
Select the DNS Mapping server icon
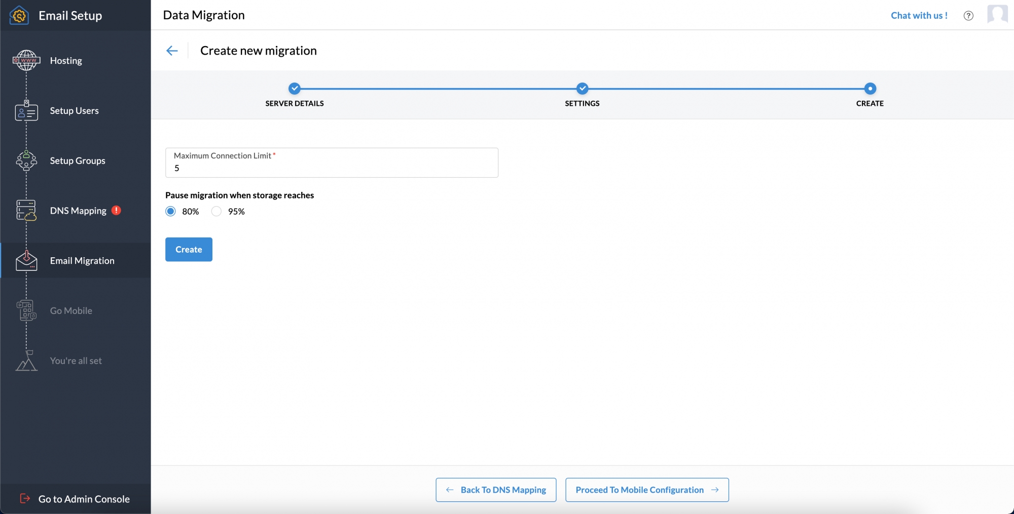tap(26, 210)
